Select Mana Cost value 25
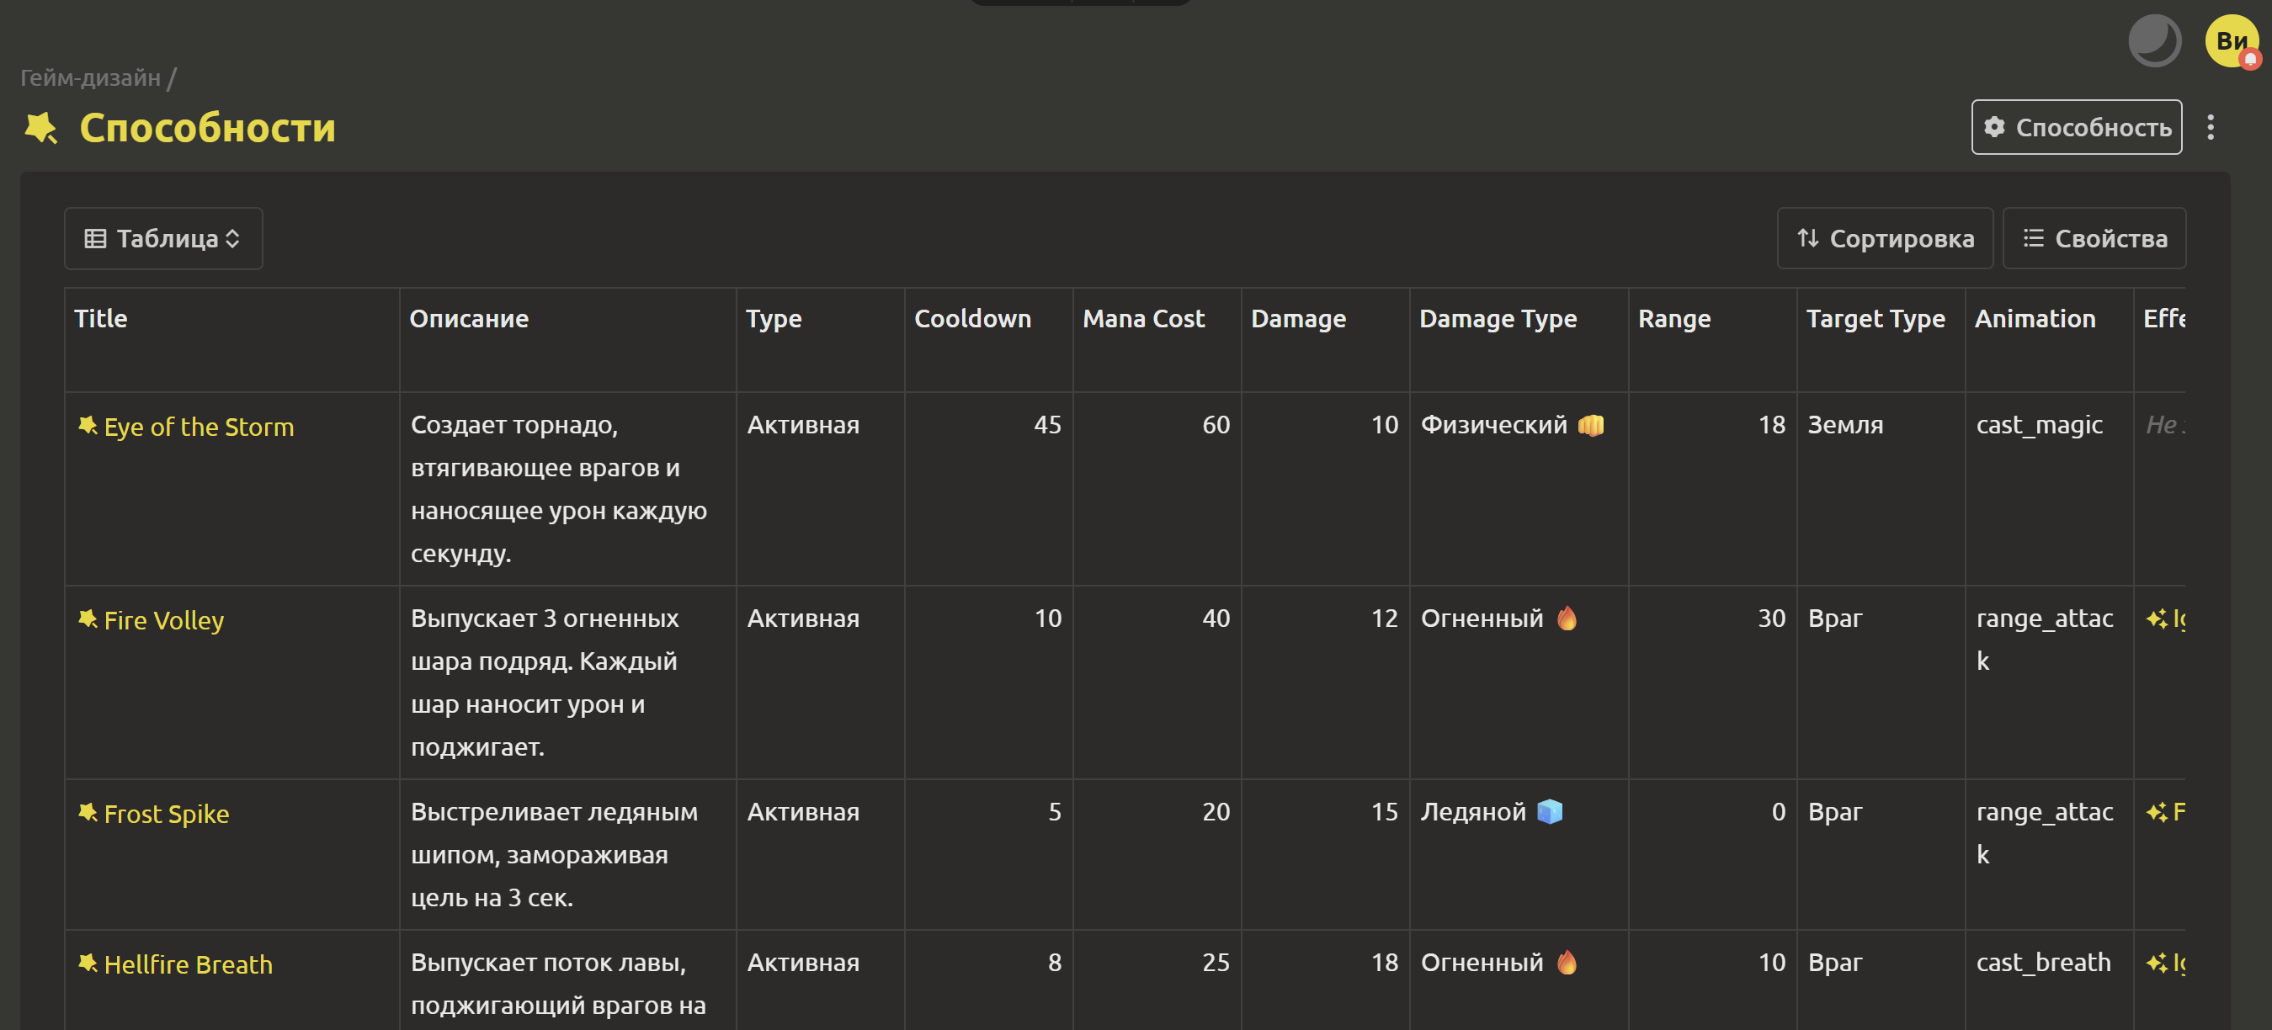Viewport: 2272px width, 1030px height. click(x=1216, y=962)
